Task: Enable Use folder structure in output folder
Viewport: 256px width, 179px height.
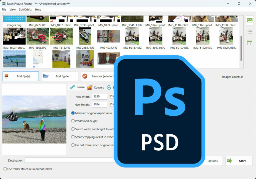Action: pos(5,169)
